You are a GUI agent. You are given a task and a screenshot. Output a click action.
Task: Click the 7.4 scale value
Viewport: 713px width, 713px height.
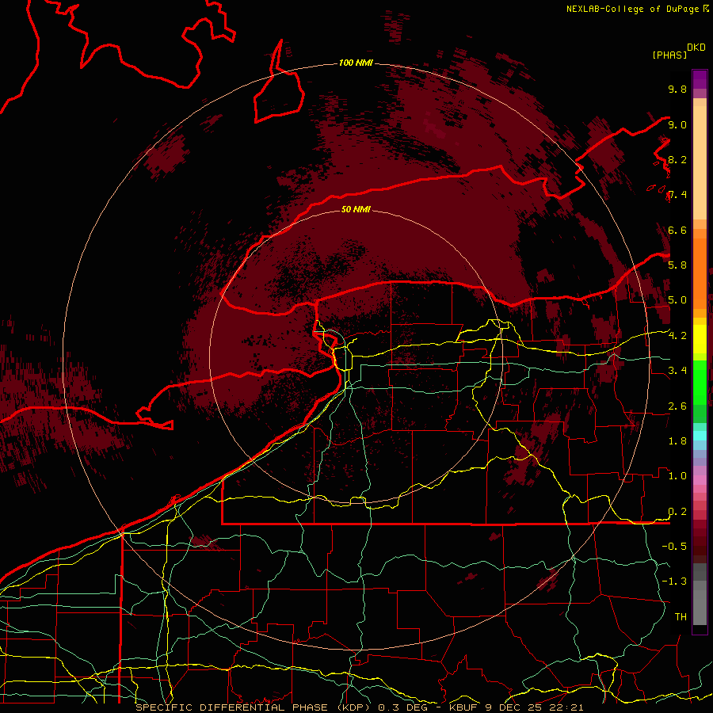coord(677,195)
